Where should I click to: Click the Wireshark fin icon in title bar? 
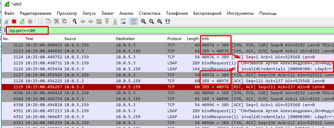(7, 4)
